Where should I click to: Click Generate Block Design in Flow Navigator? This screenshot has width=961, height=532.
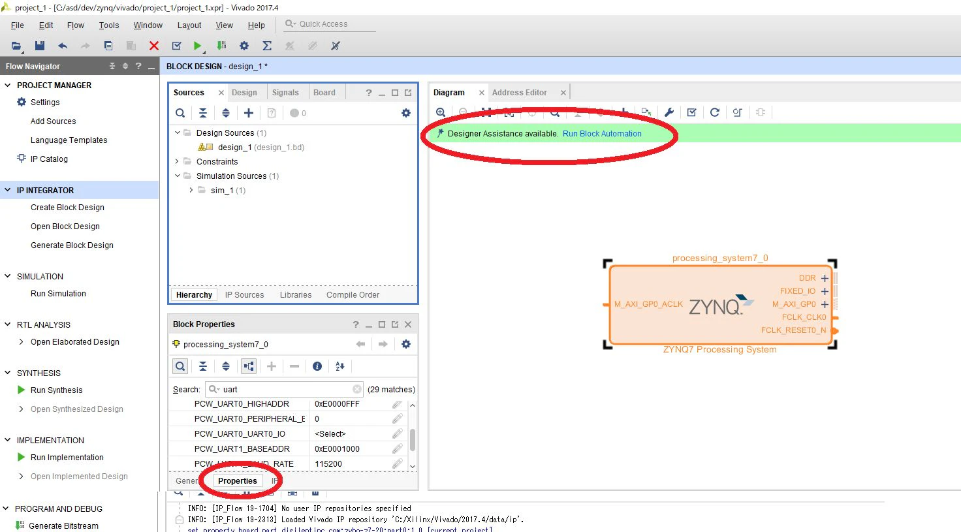[x=72, y=245]
